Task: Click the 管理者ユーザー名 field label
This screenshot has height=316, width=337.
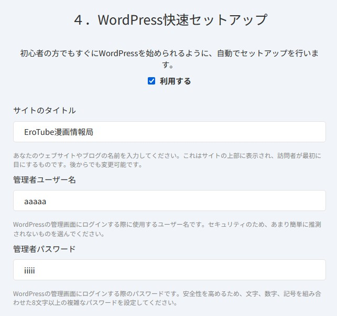Action: pos(45,180)
